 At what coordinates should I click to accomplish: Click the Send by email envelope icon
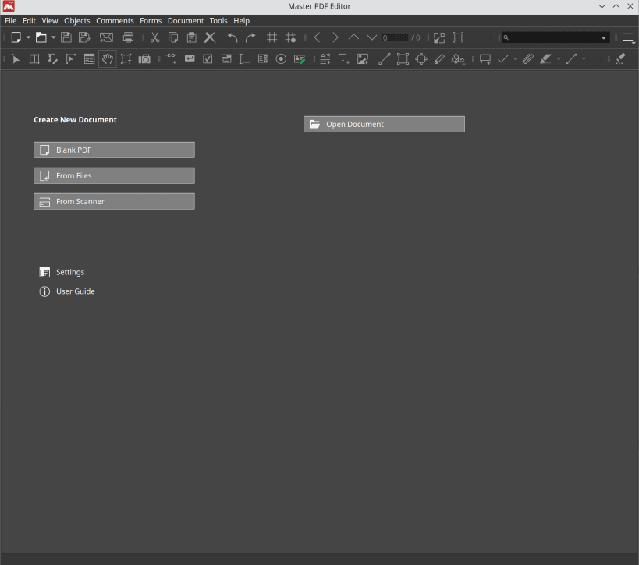click(106, 37)
